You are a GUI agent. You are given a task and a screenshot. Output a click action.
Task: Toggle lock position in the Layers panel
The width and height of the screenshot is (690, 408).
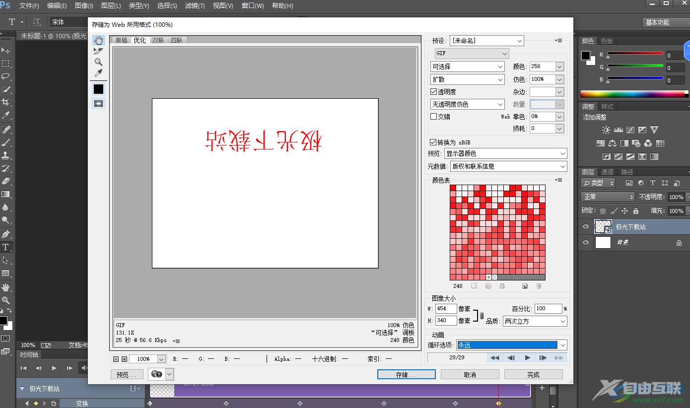[625, 211]
